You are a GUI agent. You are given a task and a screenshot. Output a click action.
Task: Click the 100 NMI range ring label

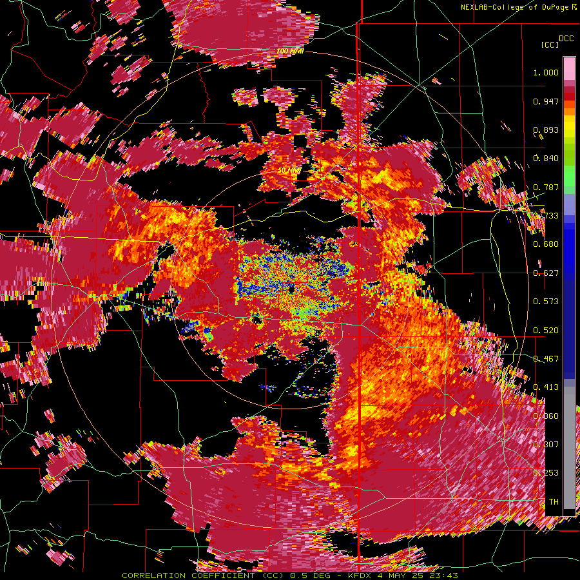[290, 51]
